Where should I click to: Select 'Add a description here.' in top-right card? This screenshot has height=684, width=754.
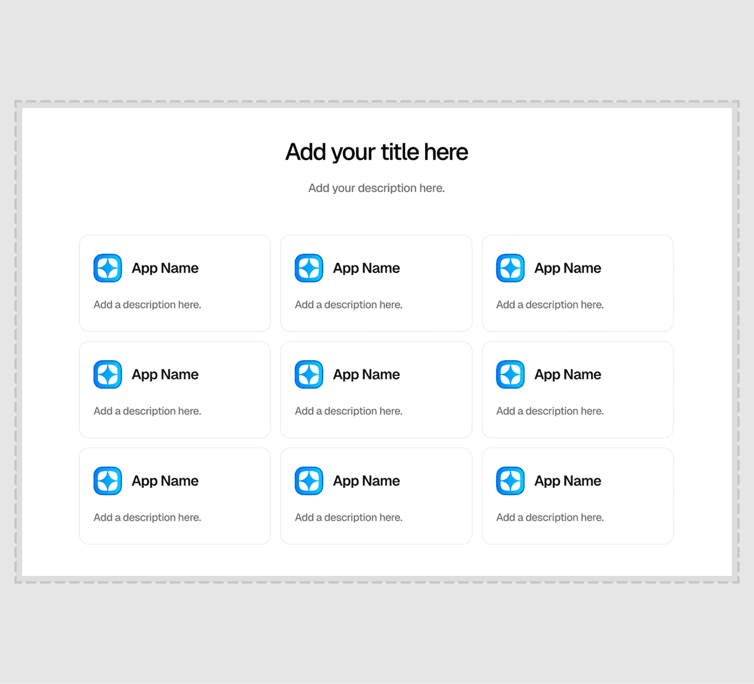[550, 305]
